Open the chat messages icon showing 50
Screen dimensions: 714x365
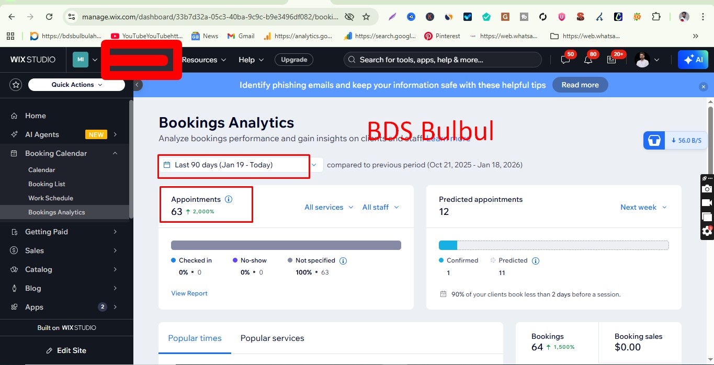pyautogui.click(x=565, y=60)
